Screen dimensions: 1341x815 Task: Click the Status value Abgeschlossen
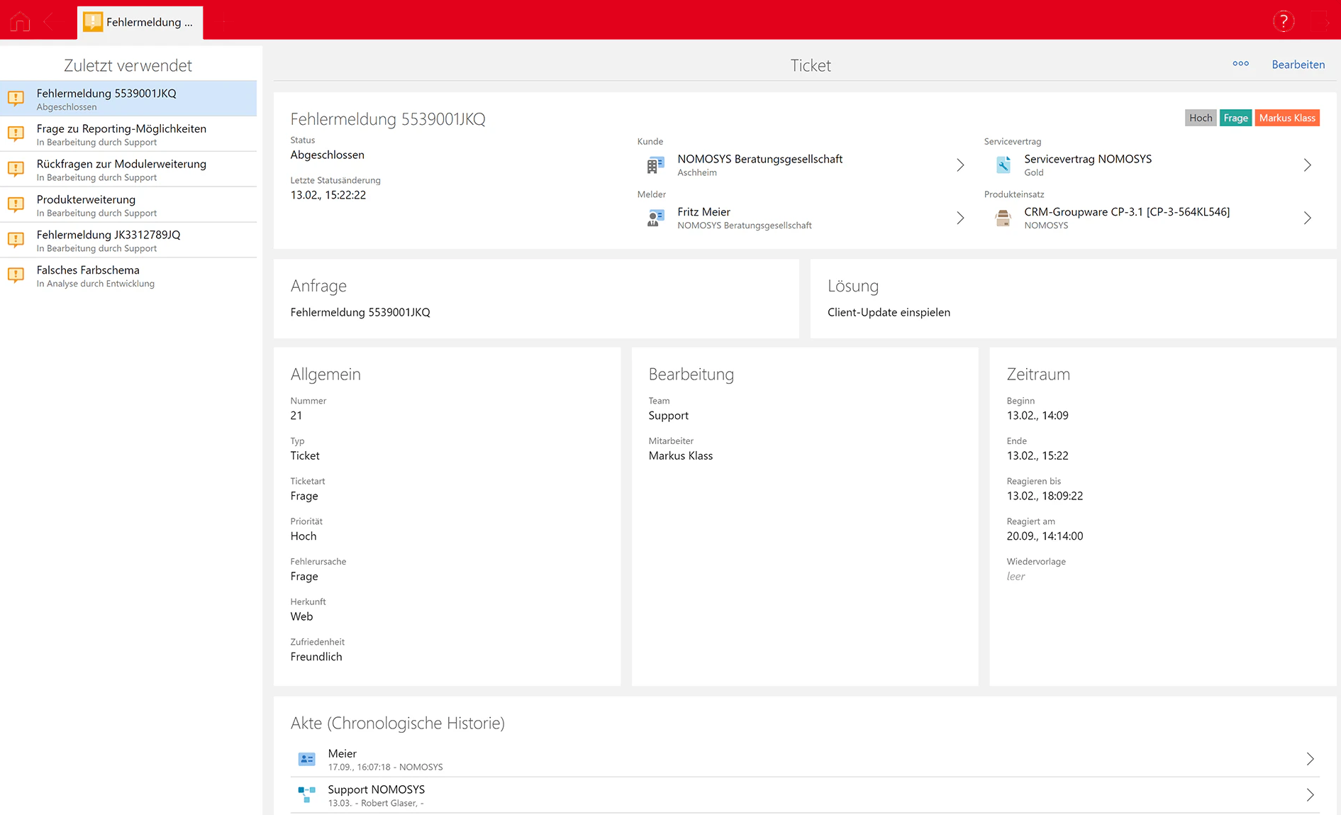point(327,155)
